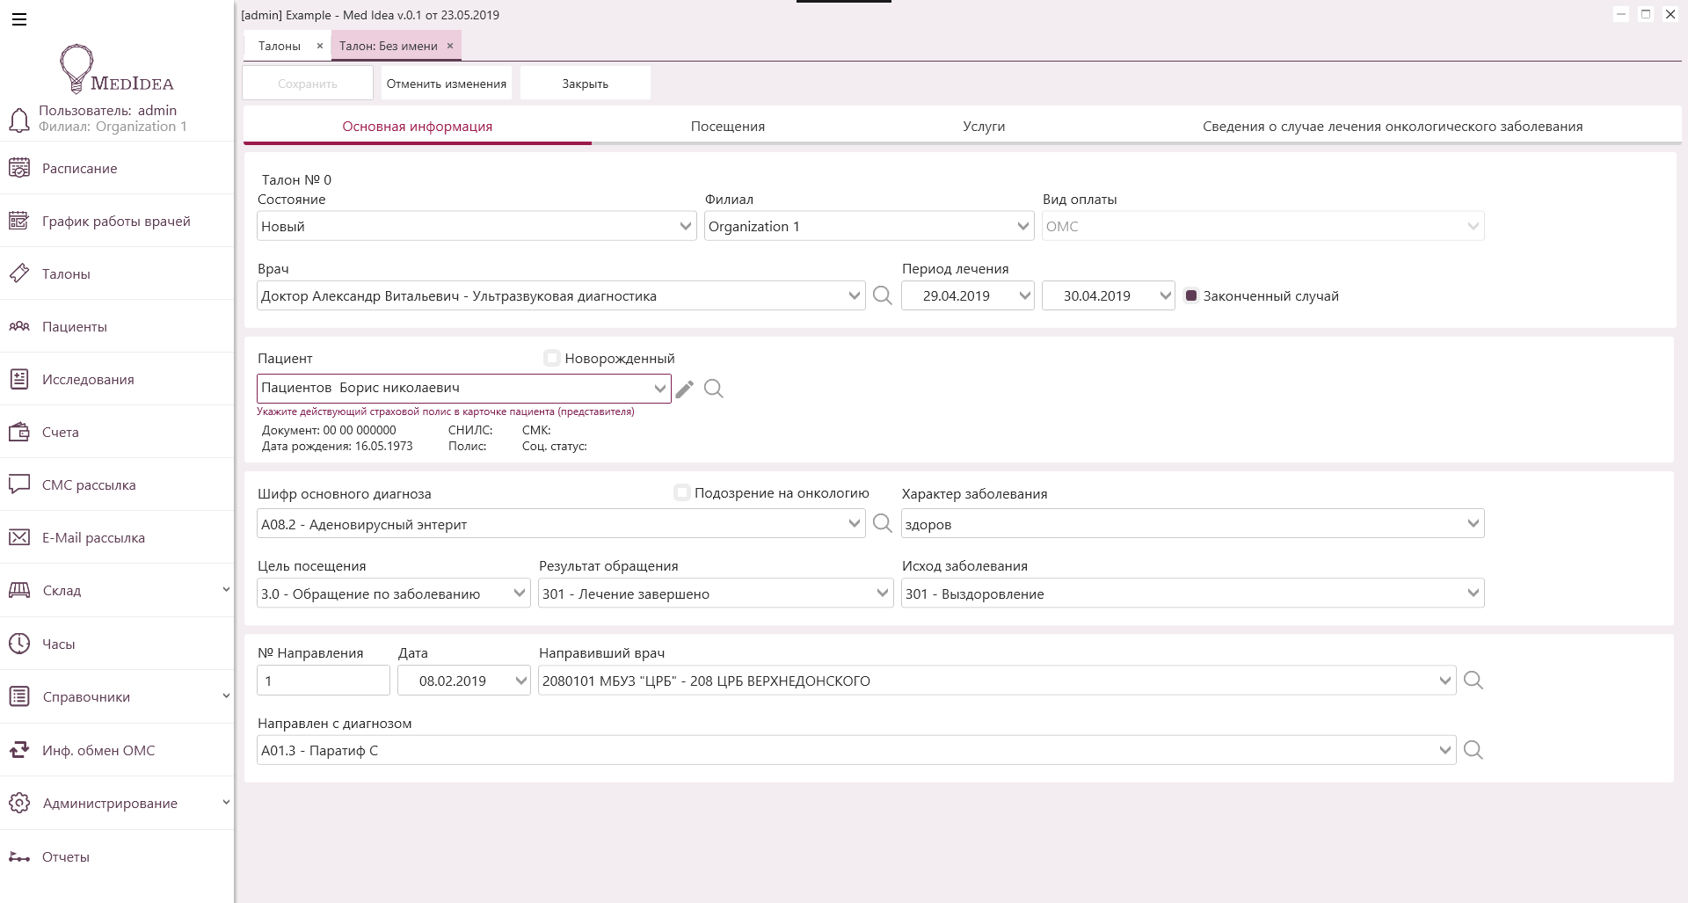Toggle Подозрение на онкологию checkbox
Viewport: 1688px width, 903px height.
tap(682, 492)
